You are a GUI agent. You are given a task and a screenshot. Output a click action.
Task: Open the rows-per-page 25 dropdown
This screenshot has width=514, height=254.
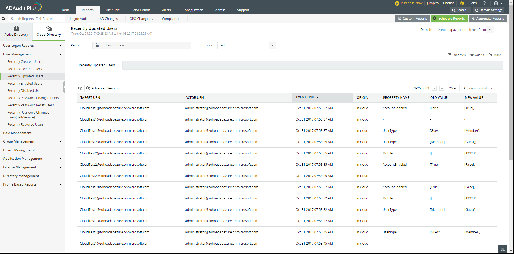[x=452, y=88]
